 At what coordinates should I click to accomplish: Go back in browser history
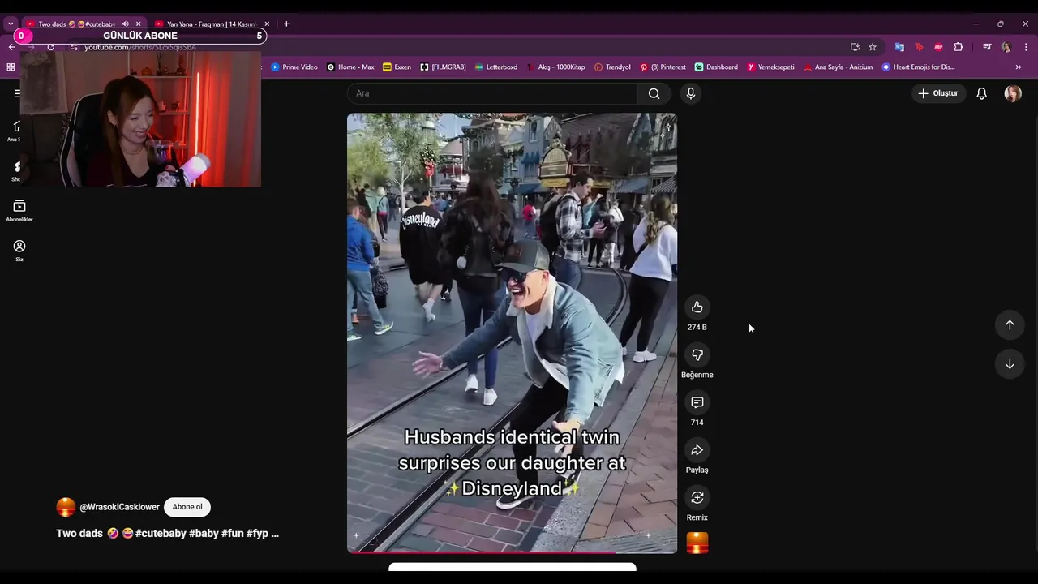pos(11,47)
